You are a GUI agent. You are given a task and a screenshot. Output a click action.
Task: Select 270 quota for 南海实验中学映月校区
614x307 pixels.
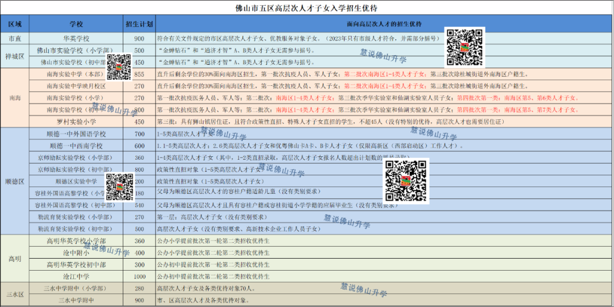point(139,86)
